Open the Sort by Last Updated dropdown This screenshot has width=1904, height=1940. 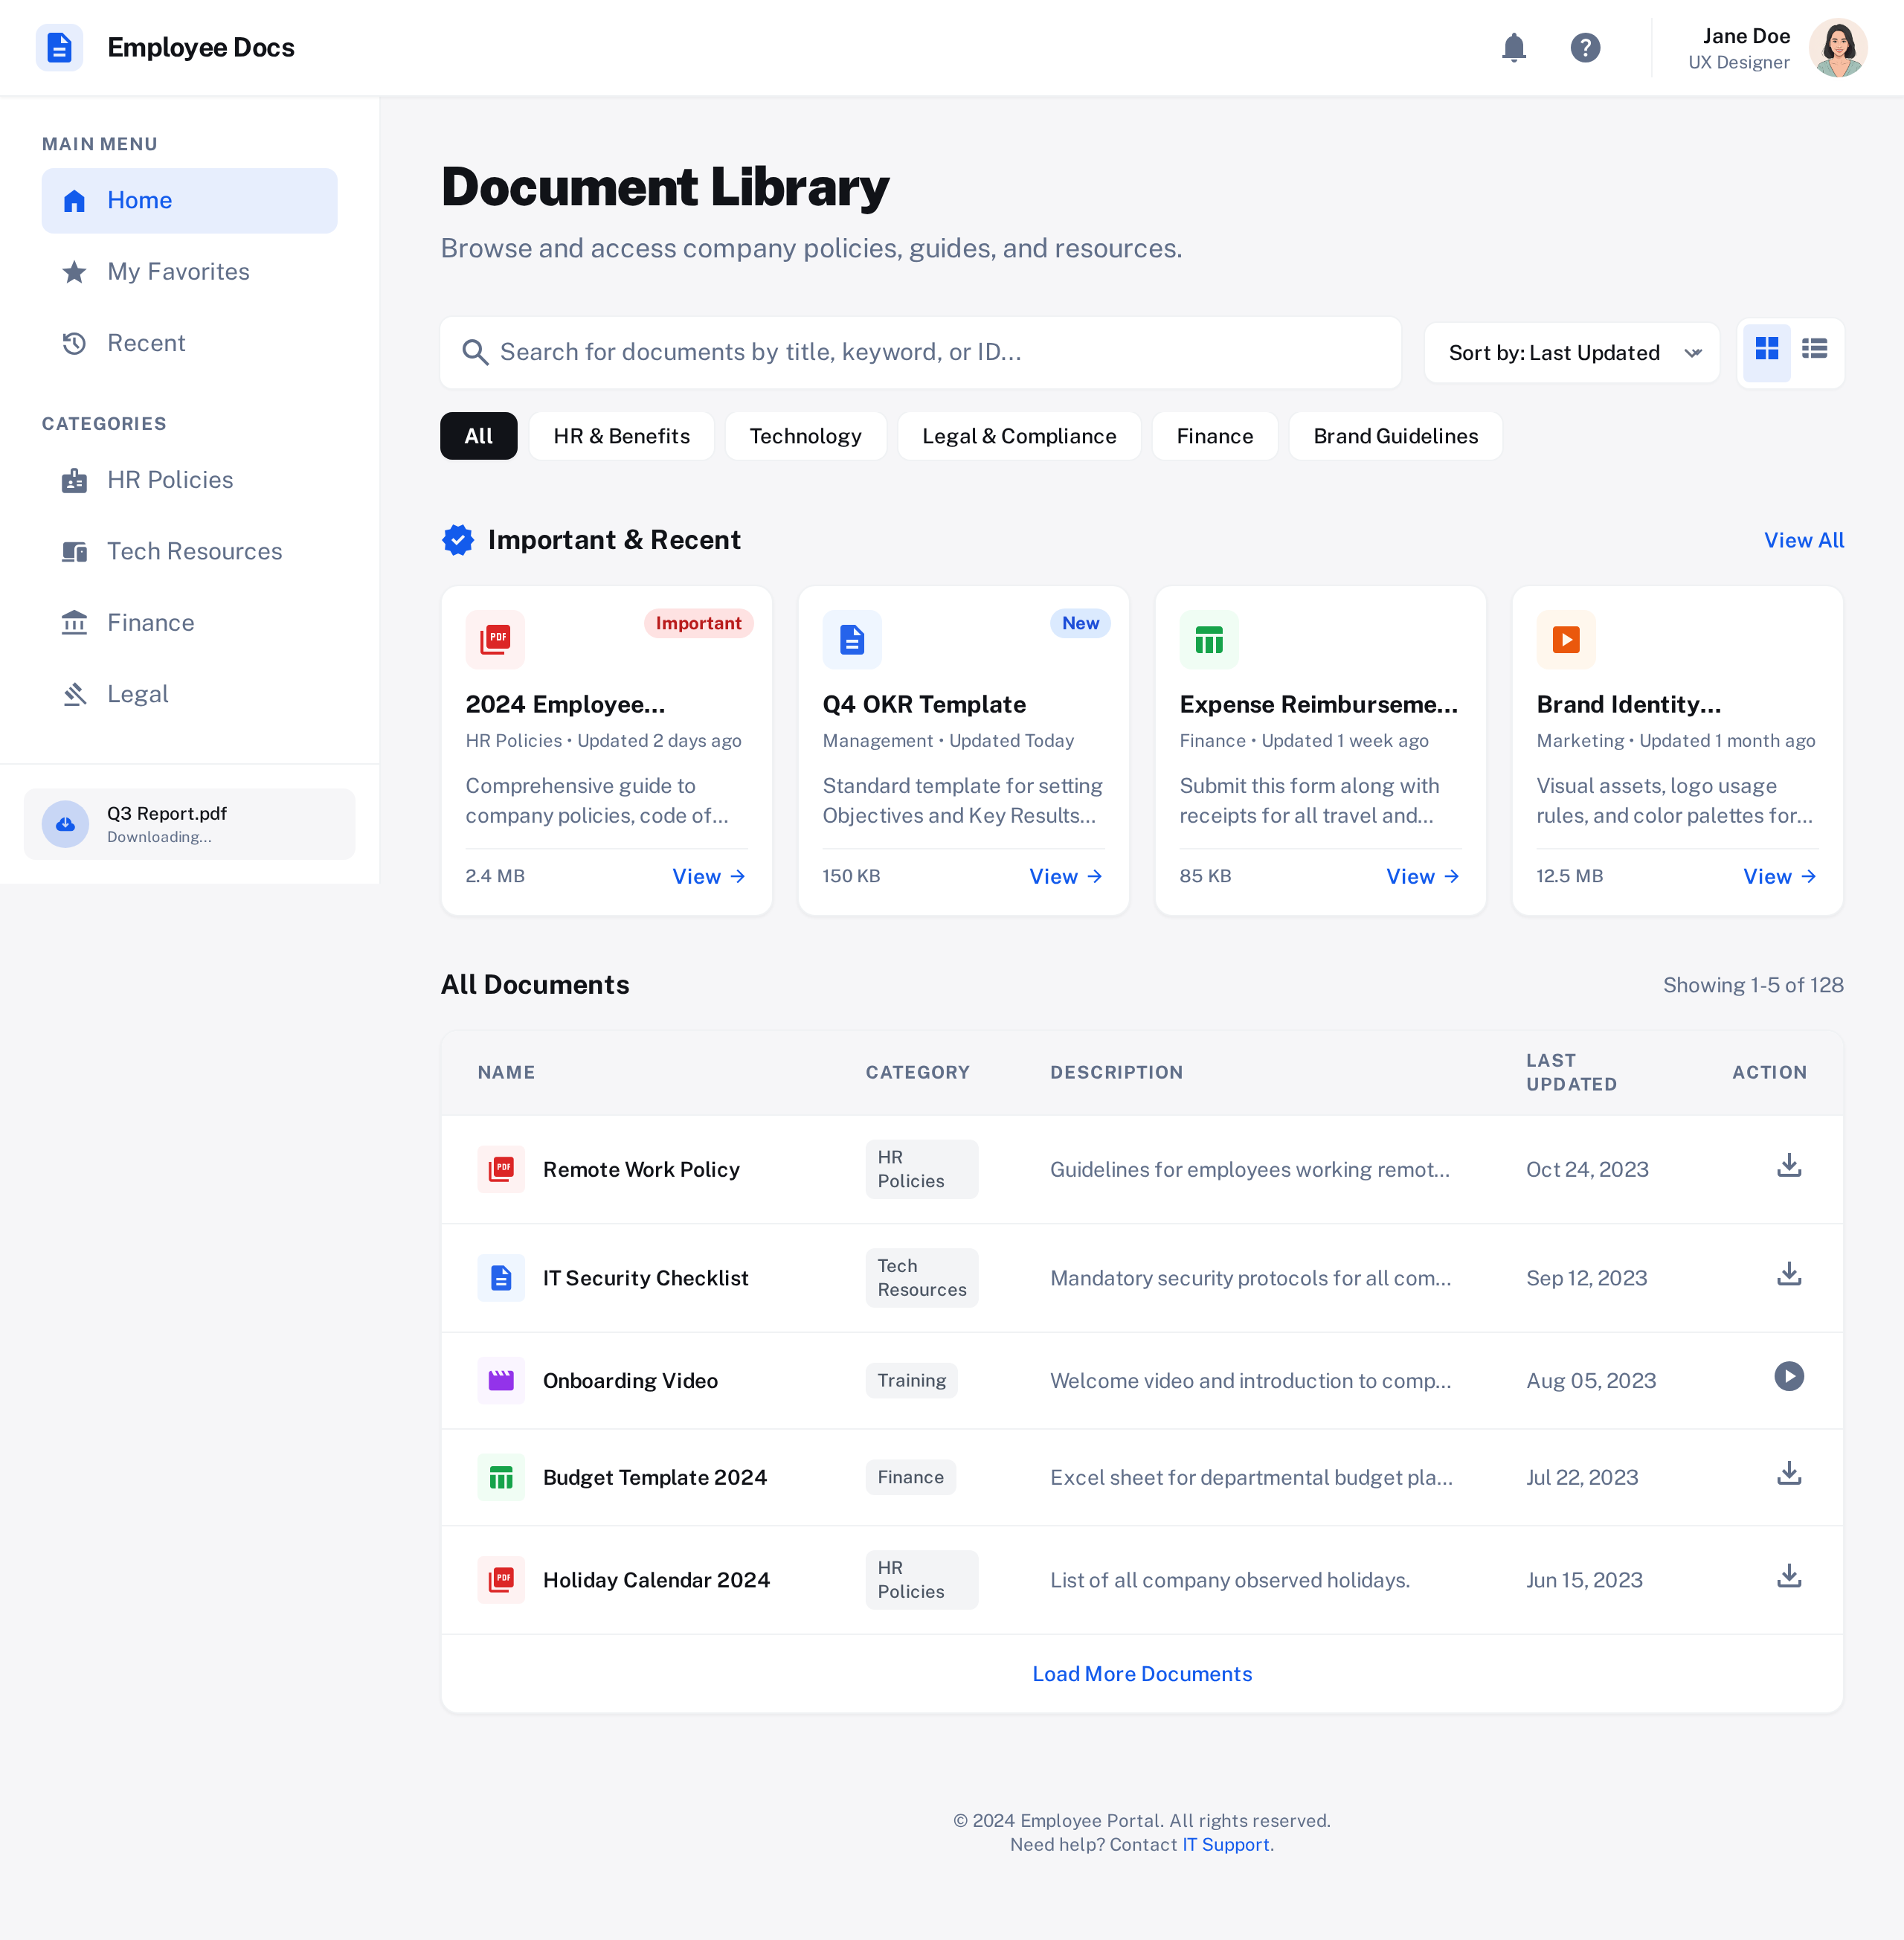click(1571, 352)
